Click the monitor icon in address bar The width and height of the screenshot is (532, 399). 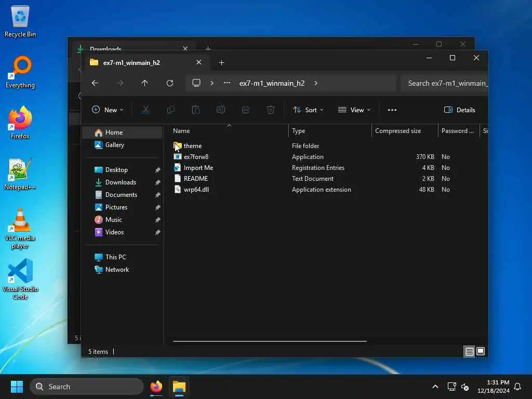(196, 83)
